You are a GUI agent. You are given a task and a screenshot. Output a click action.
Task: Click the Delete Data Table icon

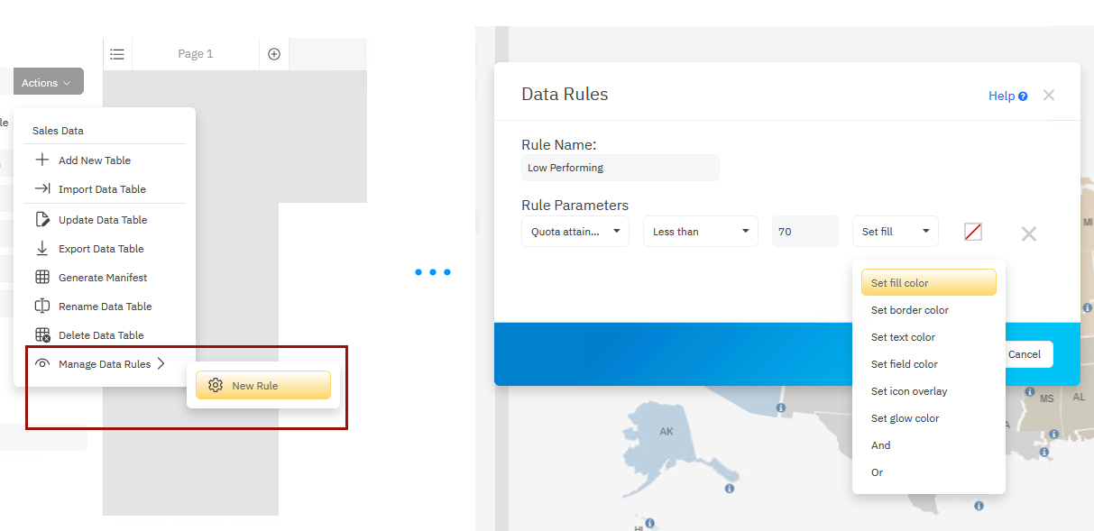point(43,334)
